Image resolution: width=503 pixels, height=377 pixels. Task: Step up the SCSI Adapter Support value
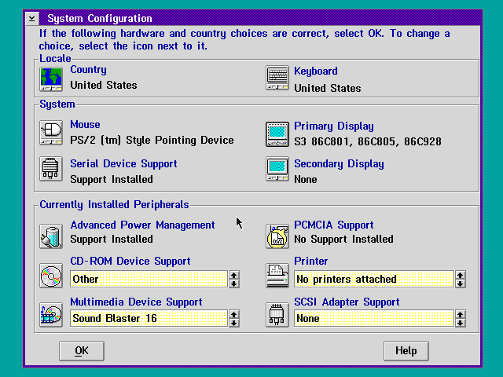coord(461,314)
